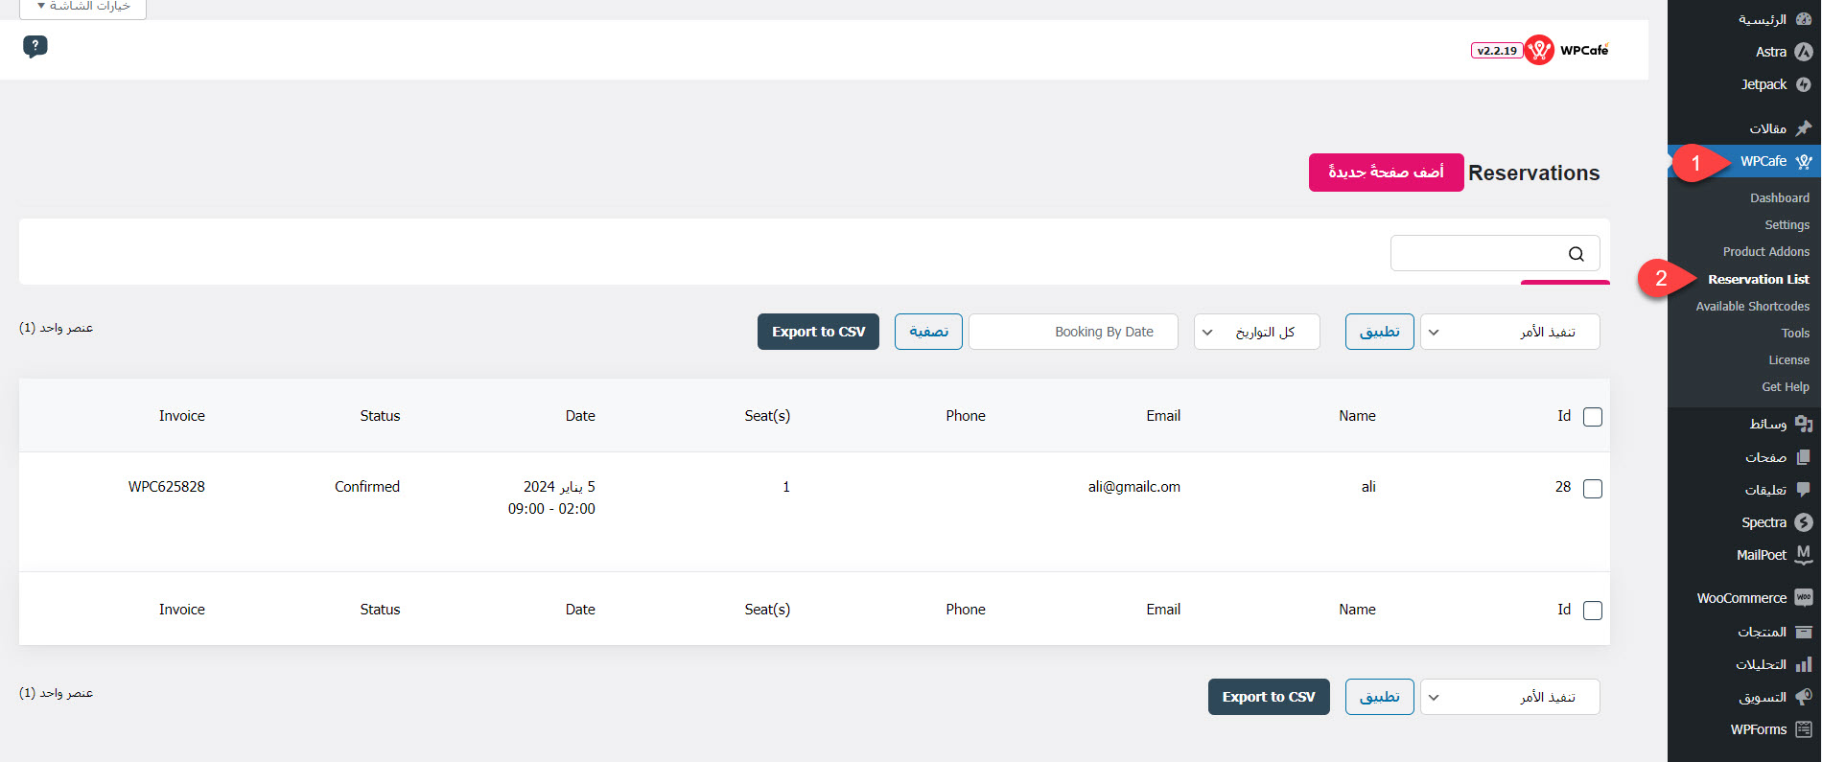Screen dimensions: 1822x762
Task: Click bottom Export to CSV button
Action: 1269,697
